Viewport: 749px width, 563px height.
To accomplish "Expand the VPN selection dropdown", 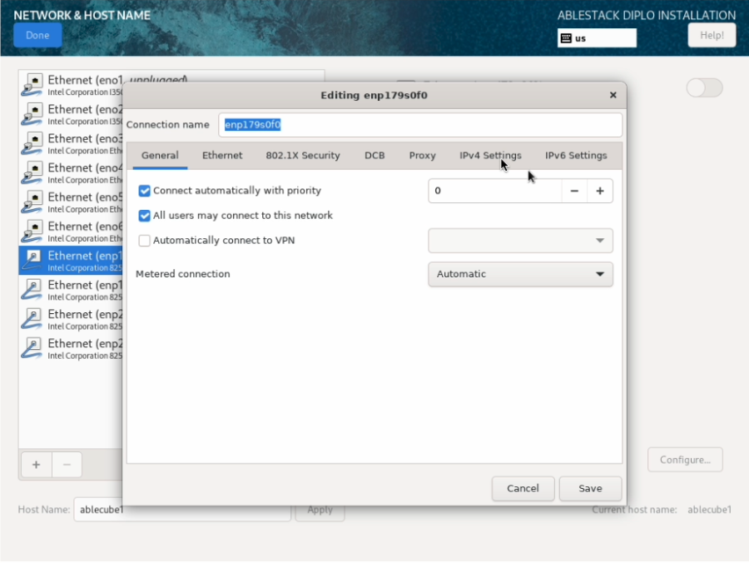I will point(520,241).
